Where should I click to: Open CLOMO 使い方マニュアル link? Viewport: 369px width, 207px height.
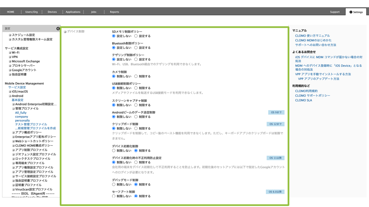[x=312, y=36]
